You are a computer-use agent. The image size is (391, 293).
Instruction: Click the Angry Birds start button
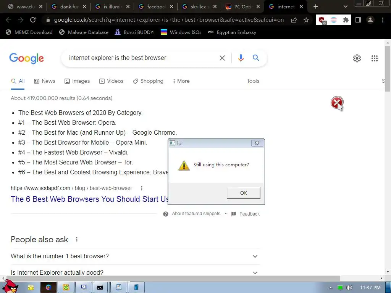point(11,287)
